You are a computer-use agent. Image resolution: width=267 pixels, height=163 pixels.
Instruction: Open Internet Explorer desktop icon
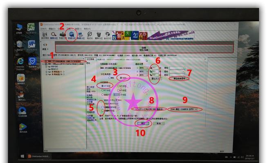(20, 64)
